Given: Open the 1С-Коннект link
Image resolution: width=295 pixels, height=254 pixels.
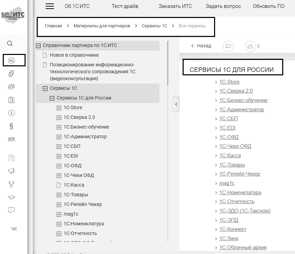Looking at the screenshot, I should coord(233,229).
